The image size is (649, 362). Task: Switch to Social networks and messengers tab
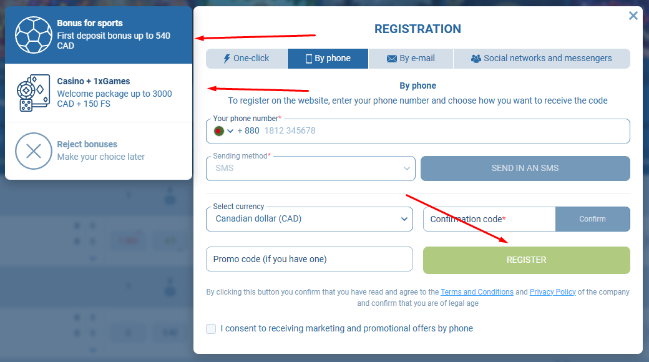(x=541, y=59)
